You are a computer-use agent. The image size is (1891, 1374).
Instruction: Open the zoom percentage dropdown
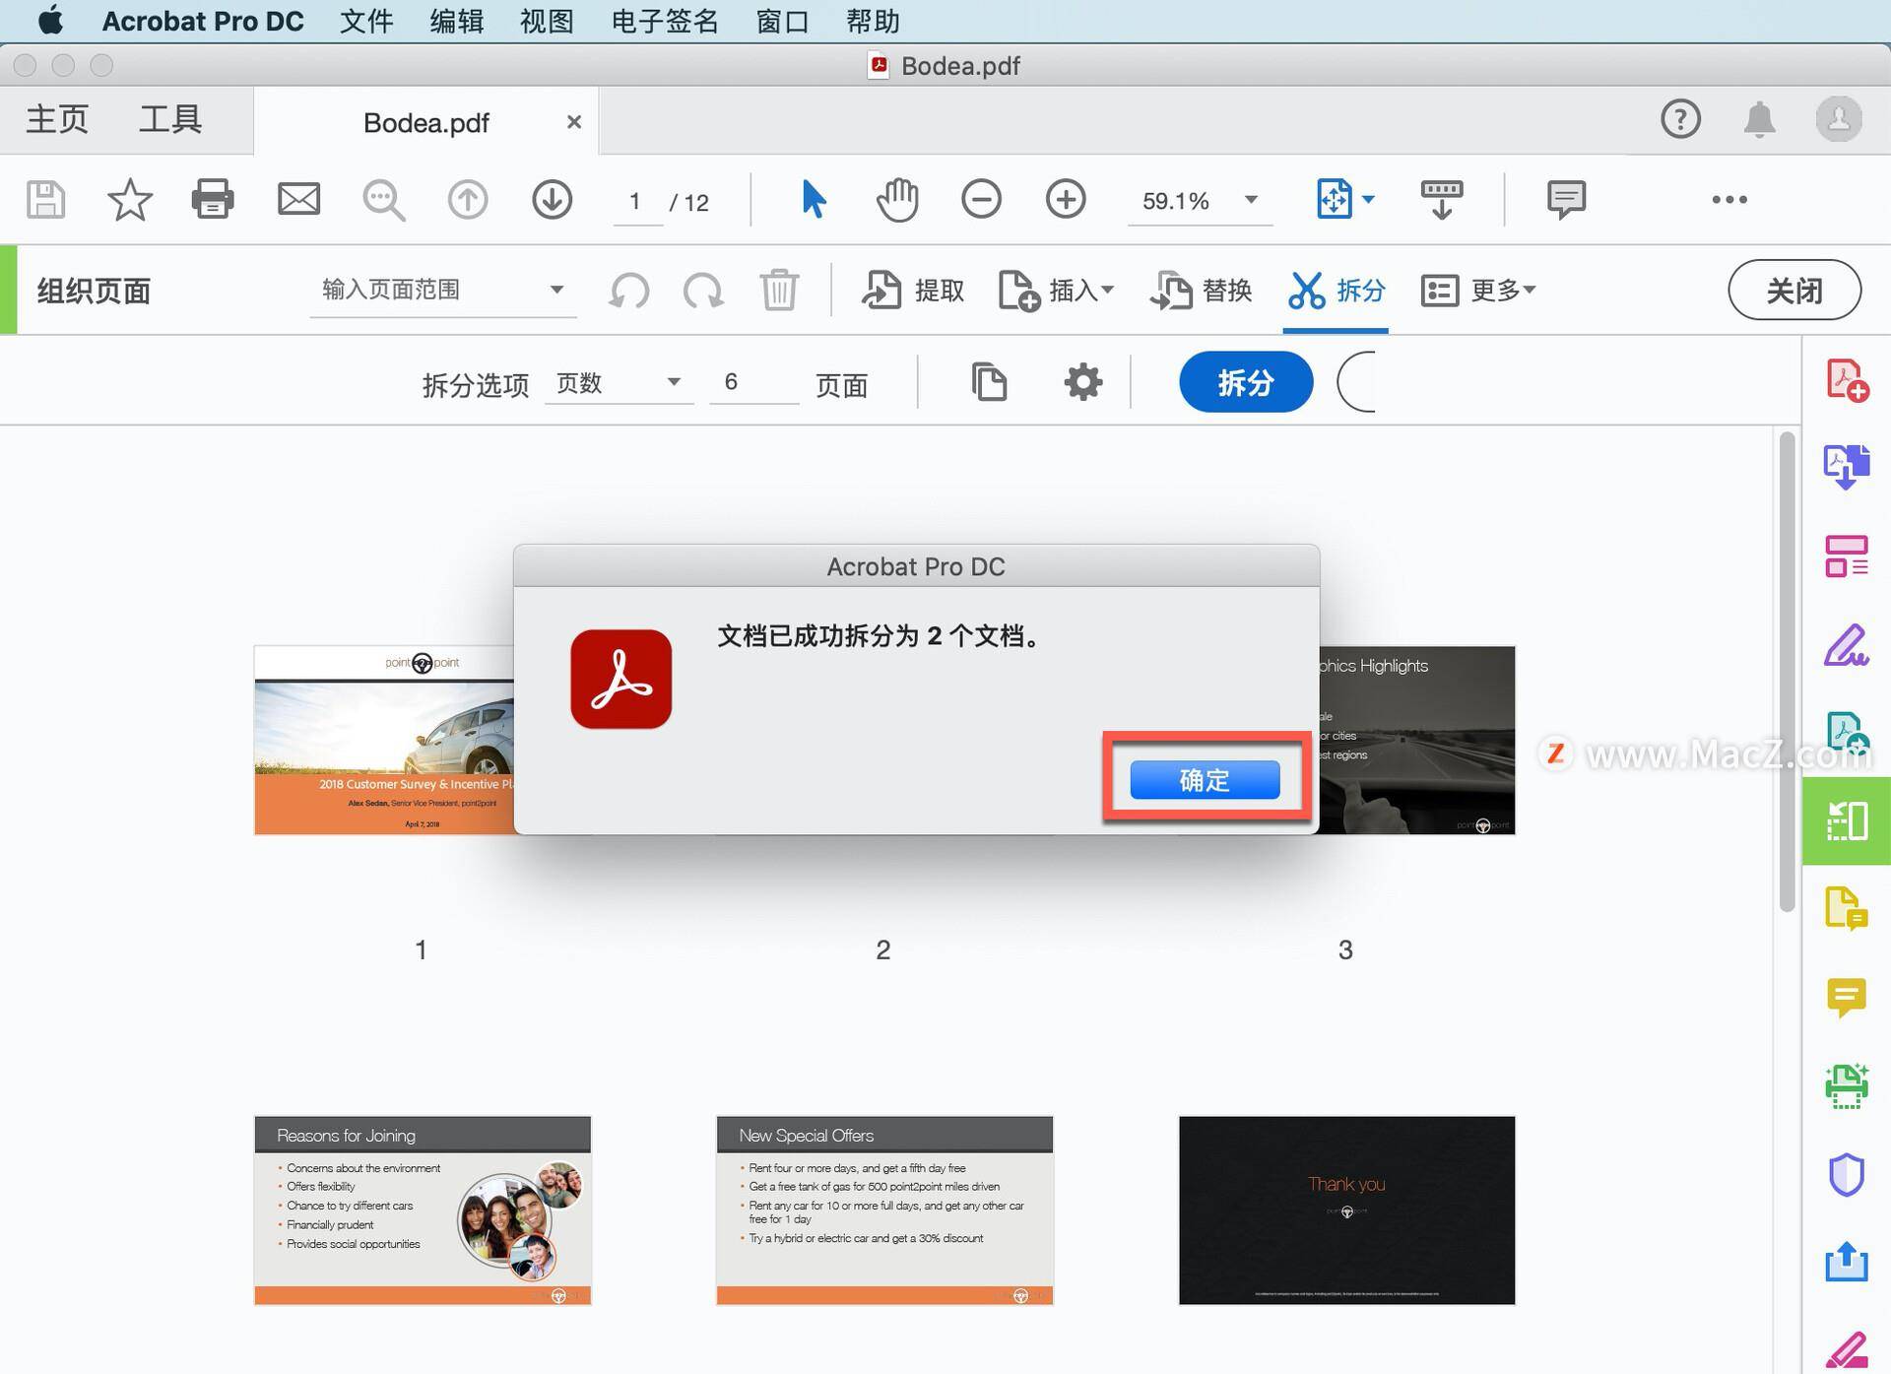tap(1250, 201)
